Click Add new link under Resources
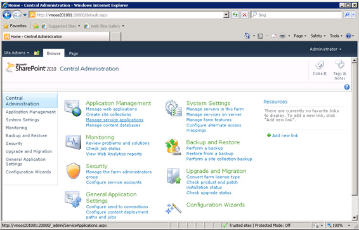This screenshot has height=230, width=359. coord(285,135)
